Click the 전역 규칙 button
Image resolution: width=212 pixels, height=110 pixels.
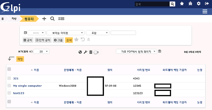[x=43, y=40]
